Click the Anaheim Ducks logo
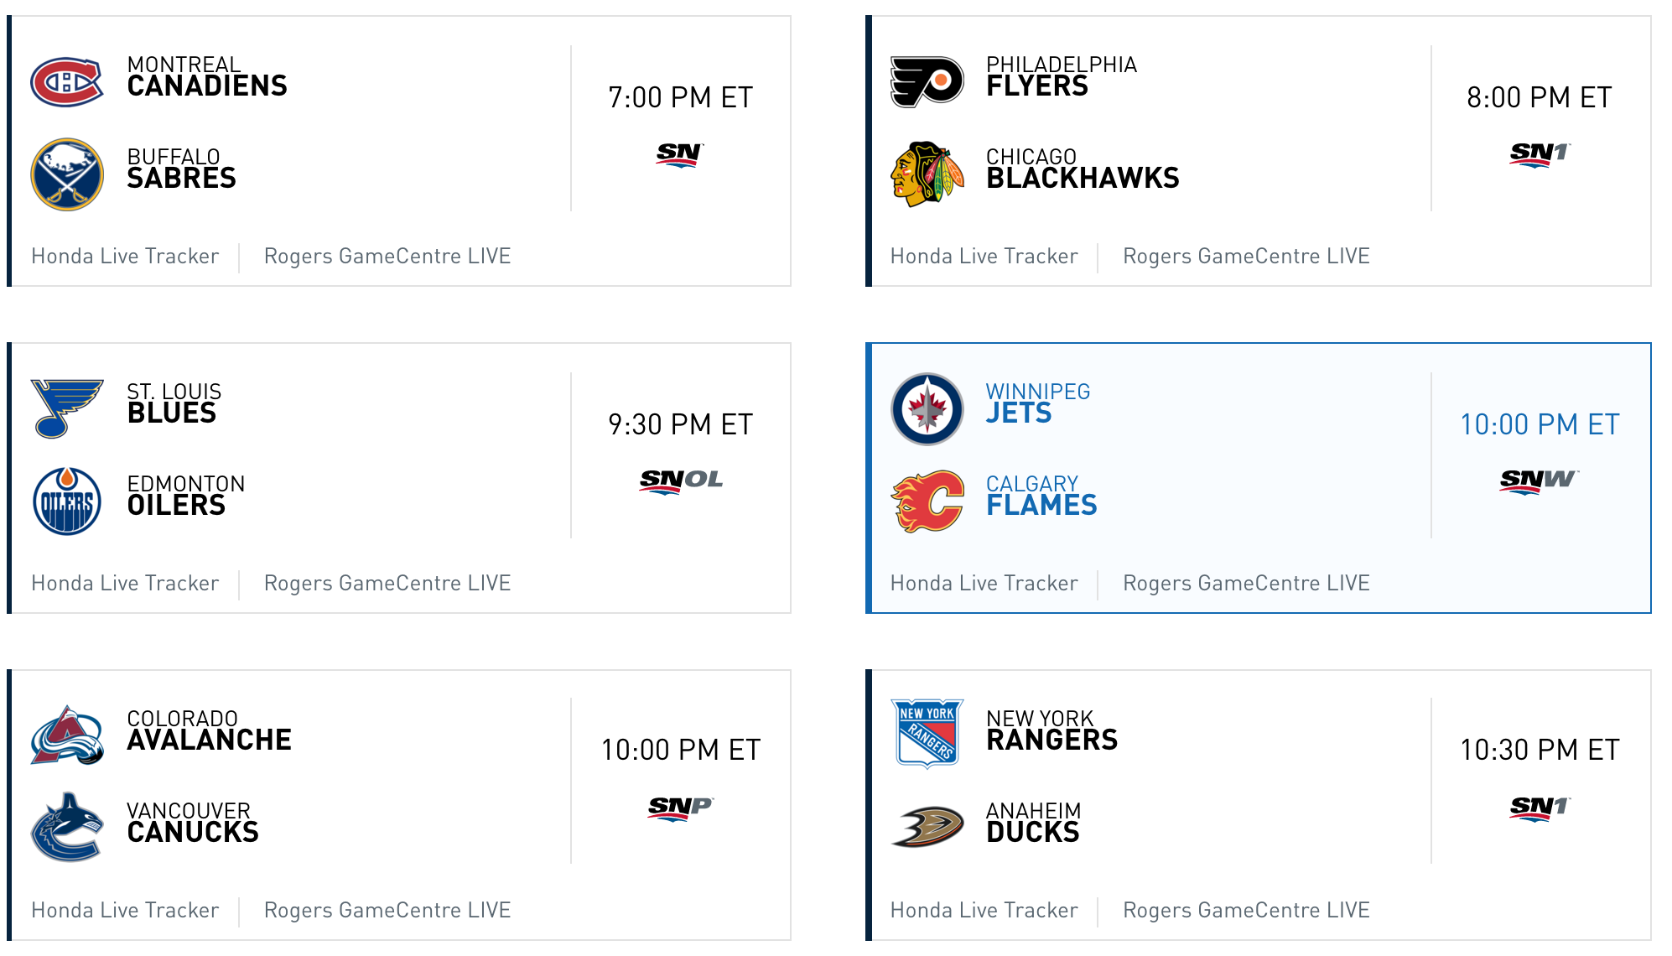Screen dimensions: 1672x956 point(927,827)
